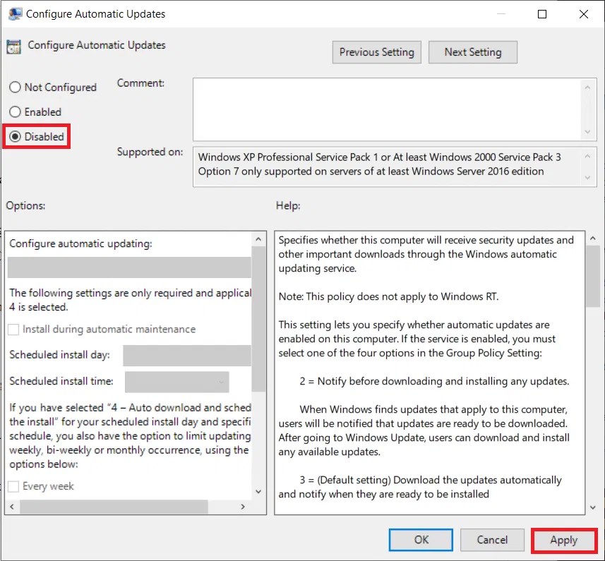The height and width of the screenshot is (561, 605).
Task: Click the Configure Automatic Updates title bar icon
Action: coord(16,13)
